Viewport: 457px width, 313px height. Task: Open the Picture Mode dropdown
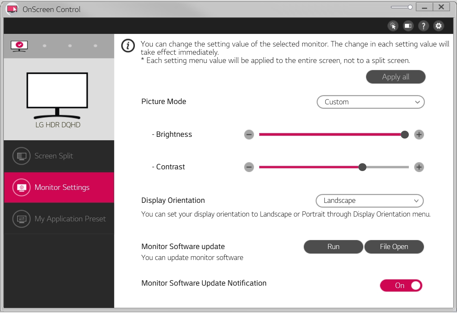pyautogui.click(x=371, y=102)
